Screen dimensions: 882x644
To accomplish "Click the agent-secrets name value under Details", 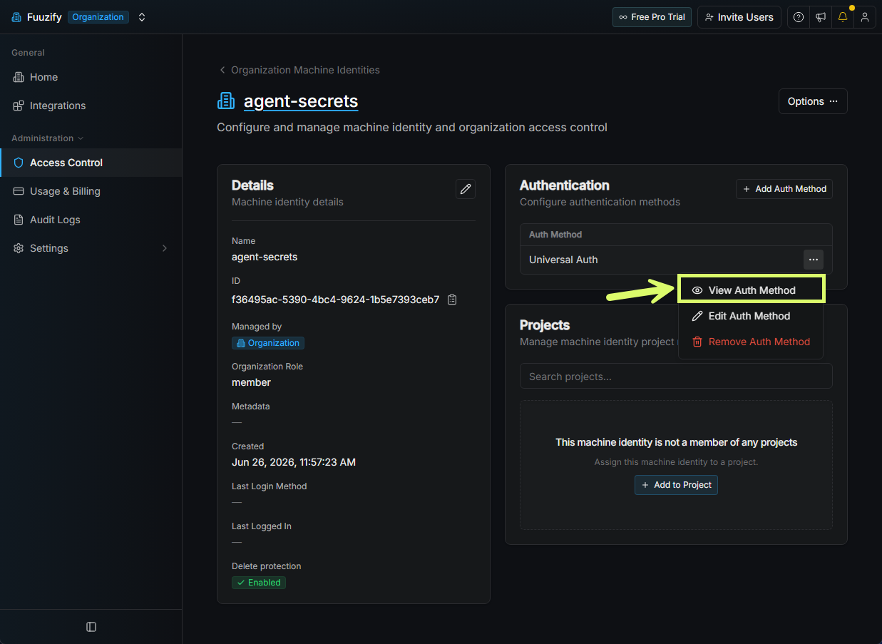I will (265, 257).
